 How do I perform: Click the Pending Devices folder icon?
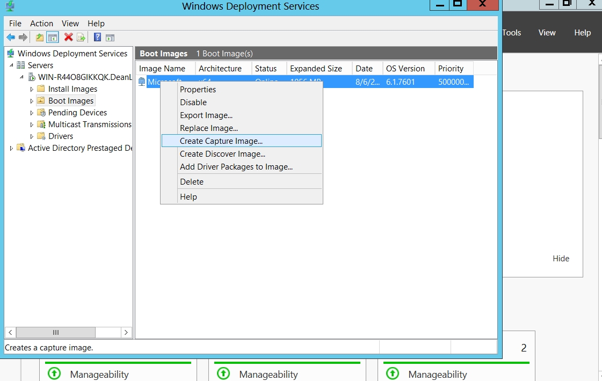(41, 113)
